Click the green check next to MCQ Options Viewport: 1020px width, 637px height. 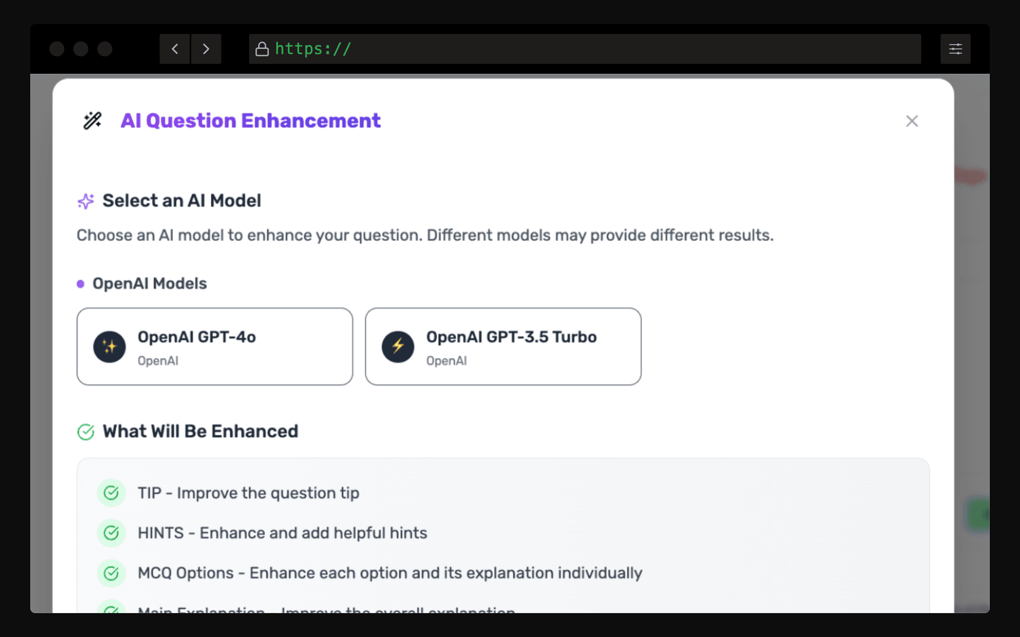tap(111, 573)
